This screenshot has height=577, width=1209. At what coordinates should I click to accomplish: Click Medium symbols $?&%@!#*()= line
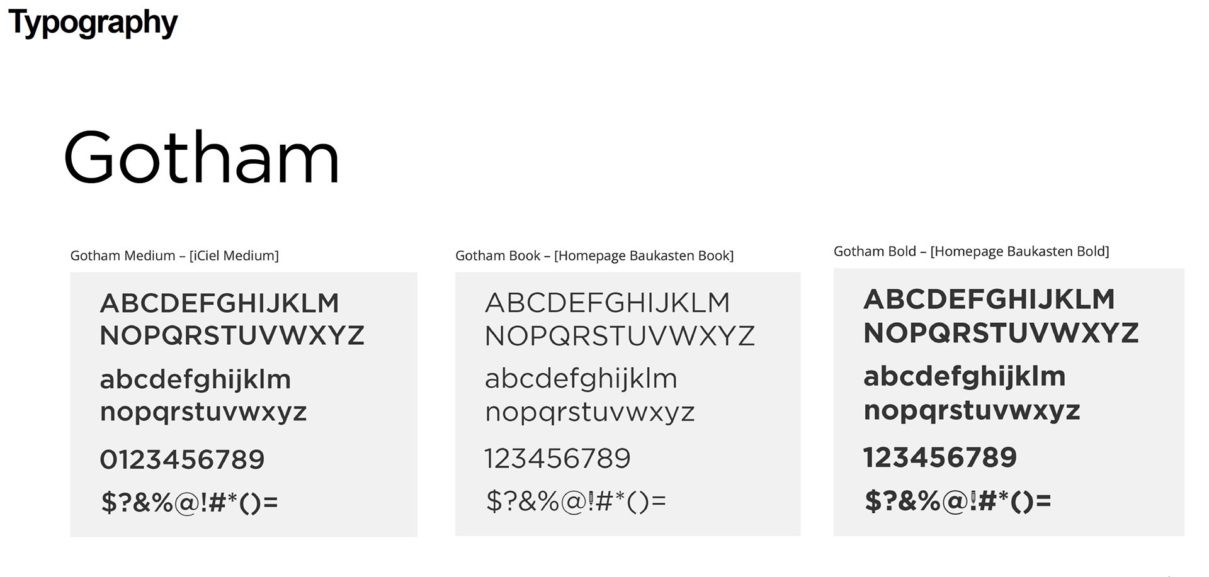pos(190,503)
